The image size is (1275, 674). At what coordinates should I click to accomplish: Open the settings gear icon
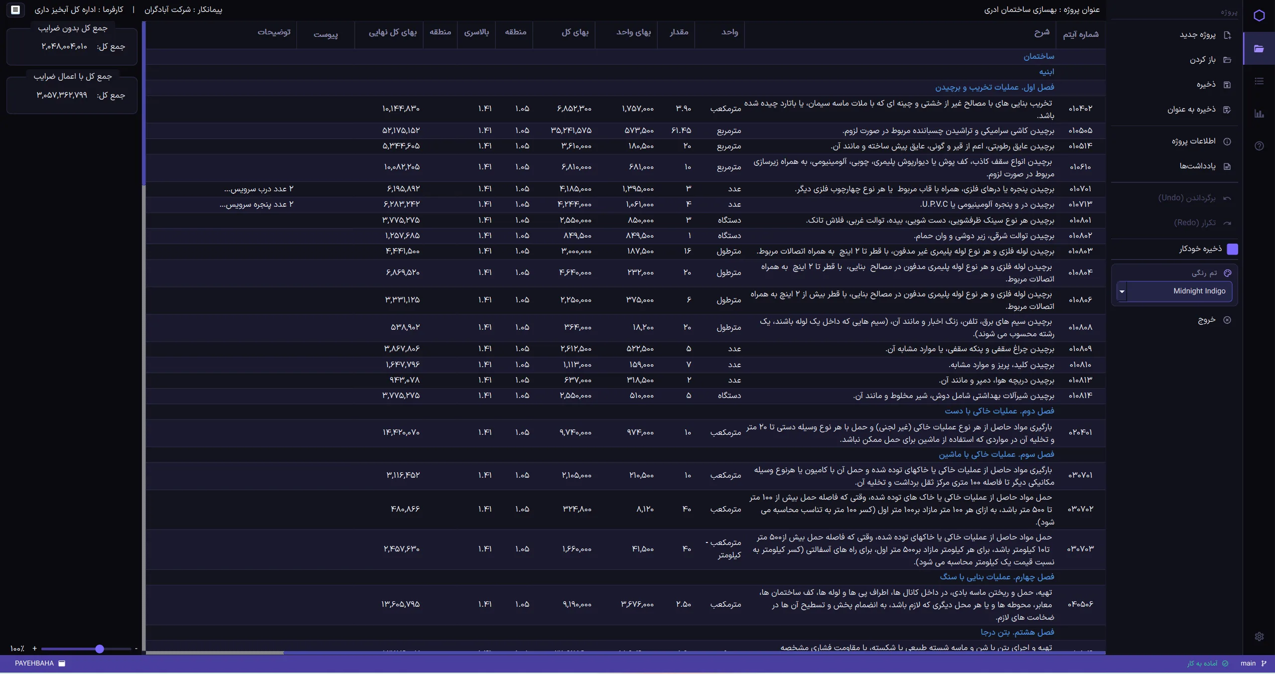click(x=1259, y=636)
